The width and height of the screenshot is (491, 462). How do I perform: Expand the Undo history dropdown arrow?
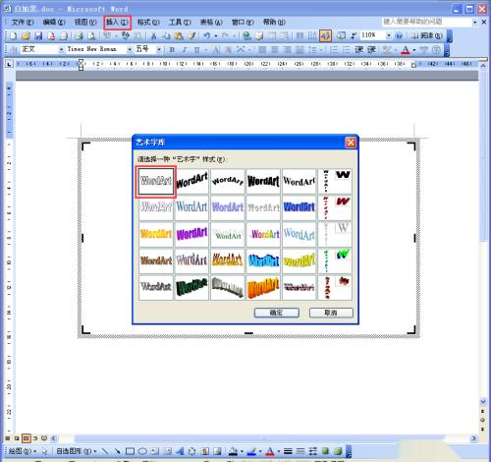click(216, 35)
